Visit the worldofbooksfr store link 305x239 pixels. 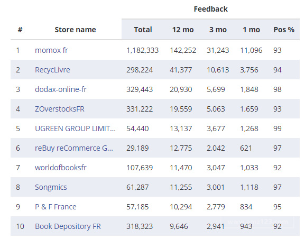(60, 168)
